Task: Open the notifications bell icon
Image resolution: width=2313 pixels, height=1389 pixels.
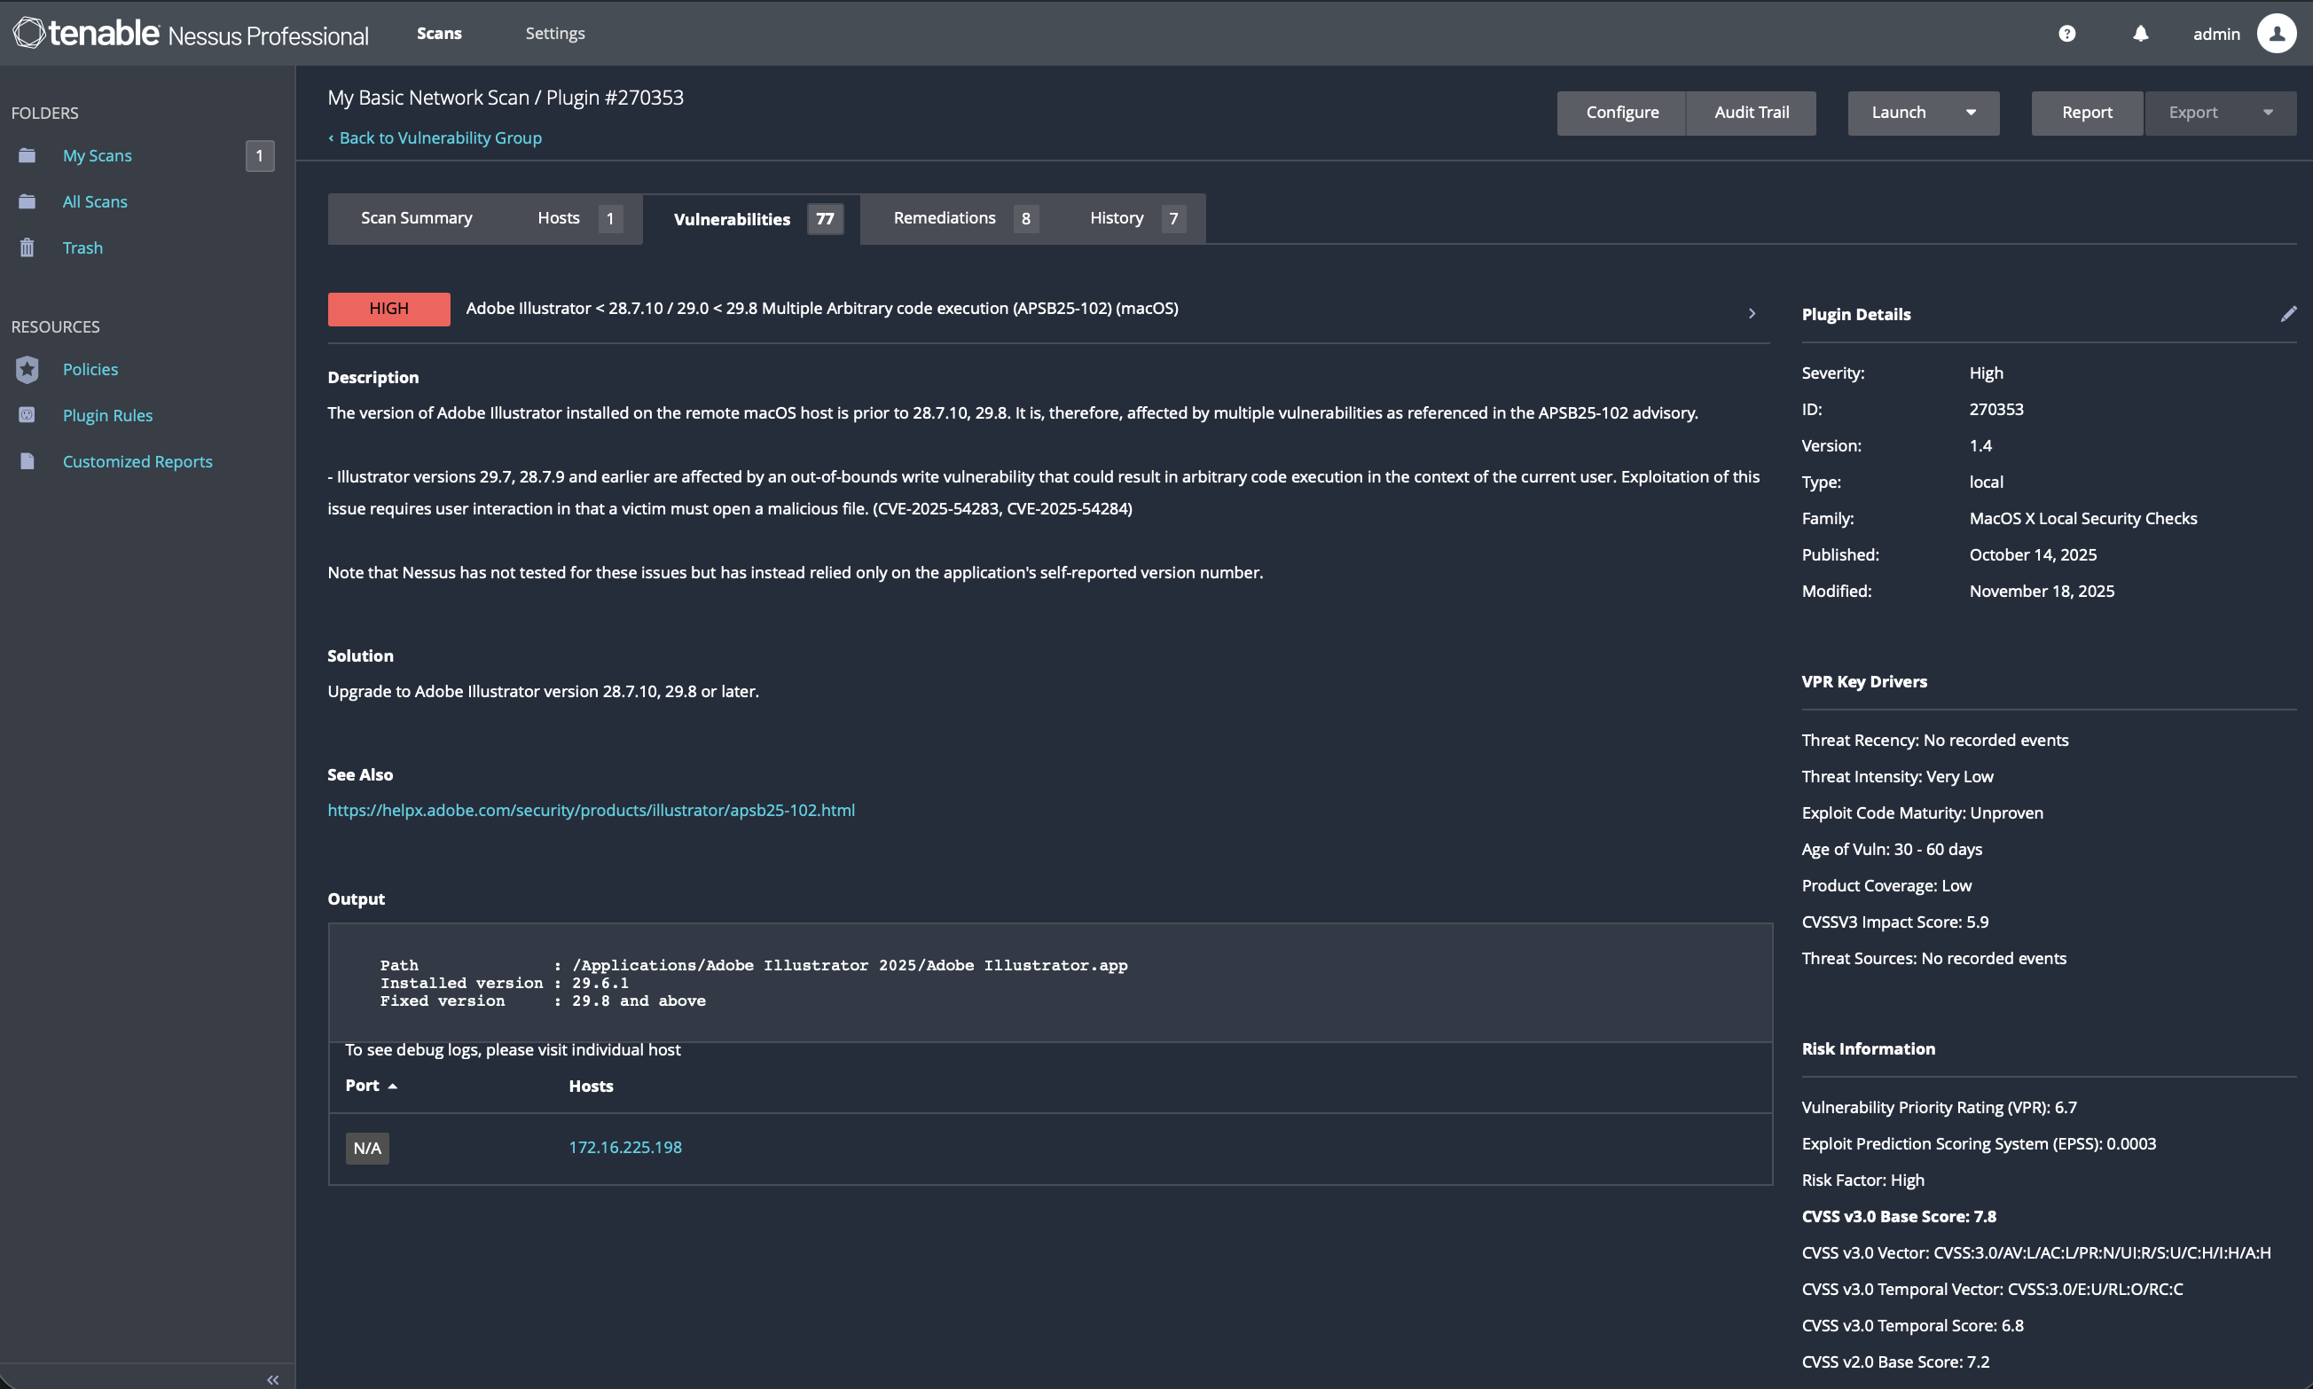Action: [2140, 34]
